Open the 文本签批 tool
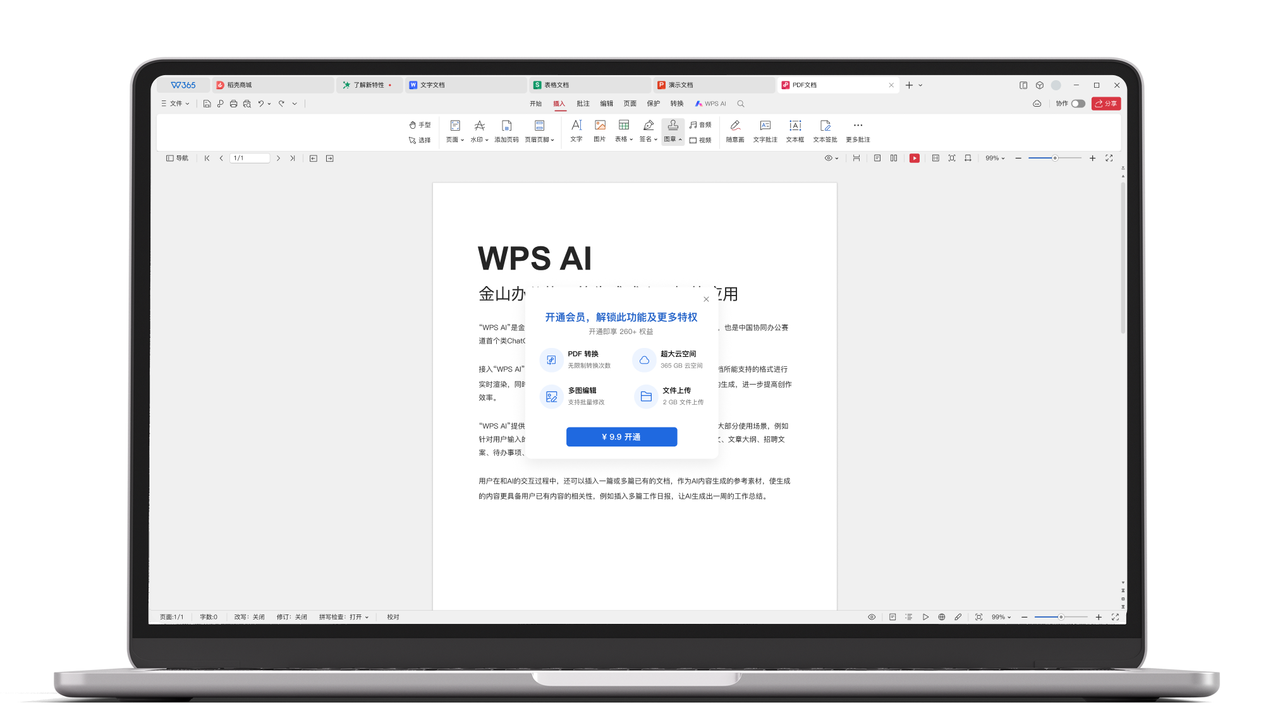The image size is (1261, 718). coord(825,131)
